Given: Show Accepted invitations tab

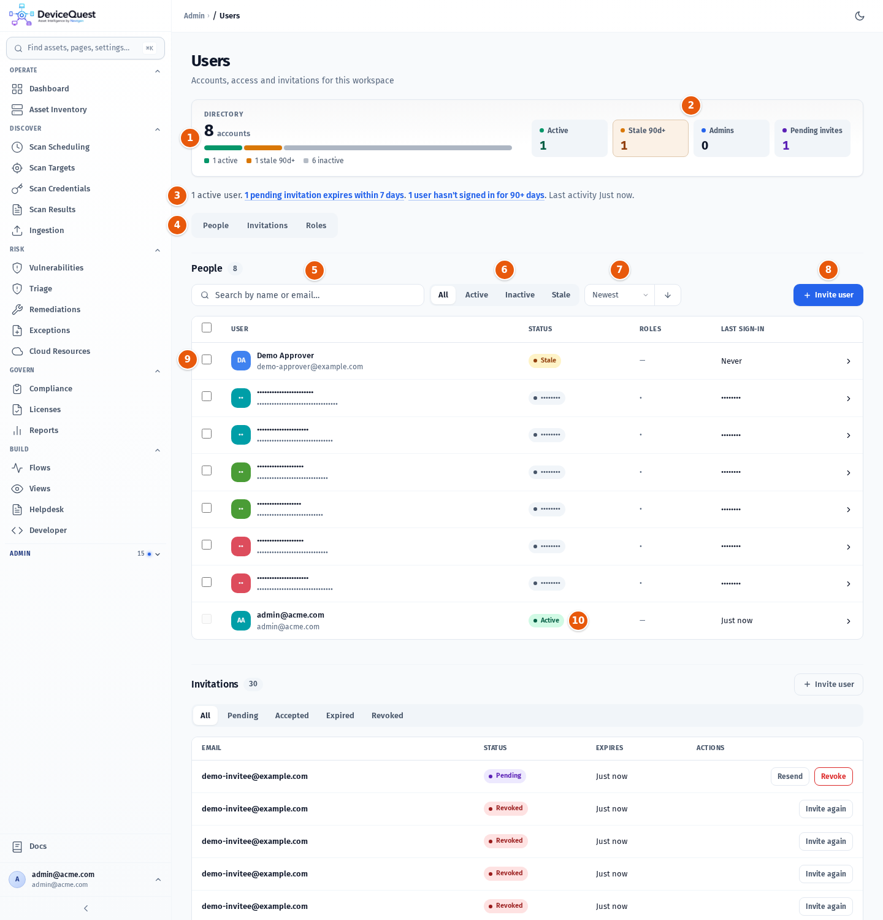Looking at the screenshot, I should (292, 716).
